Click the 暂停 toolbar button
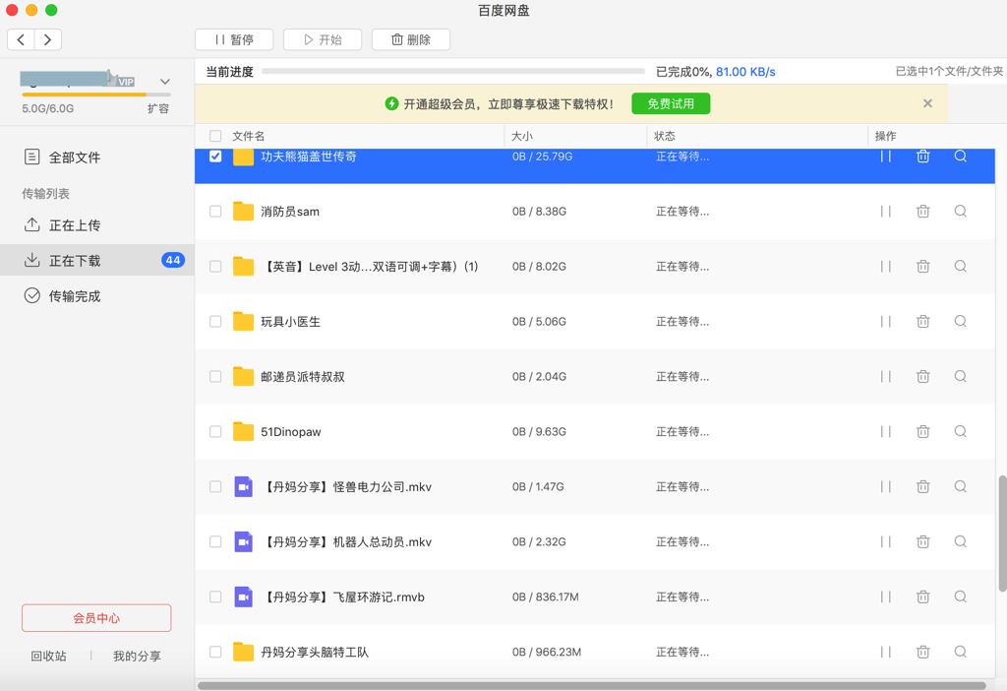The width and height of the screenshot is (1007, 691). click(x=234, y=39)
